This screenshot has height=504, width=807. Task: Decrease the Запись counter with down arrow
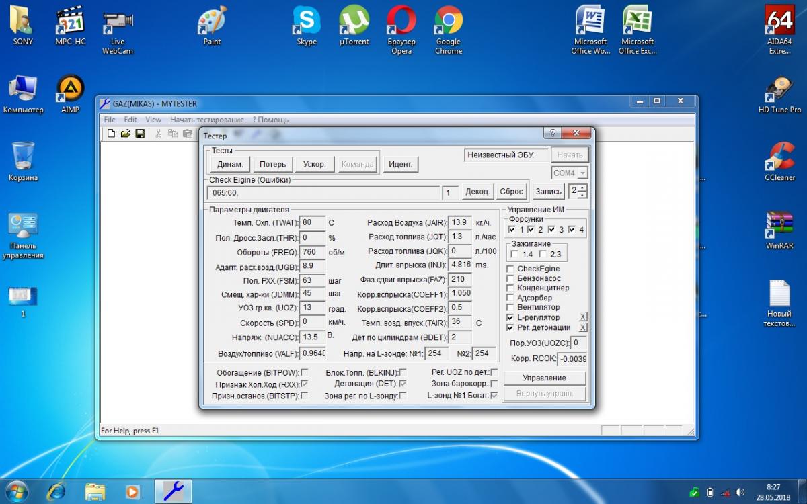[582, 195]
